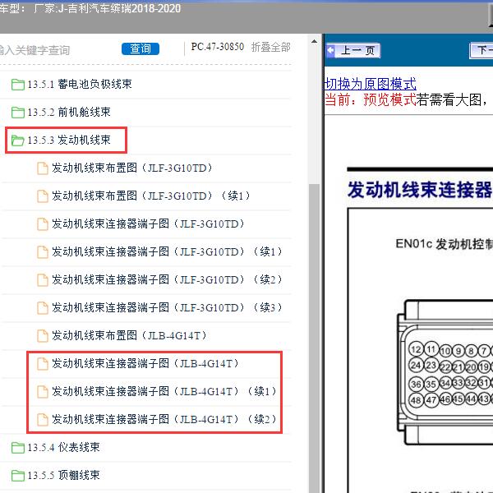Click the tree panel vertical scrollbar thumb

314,338
